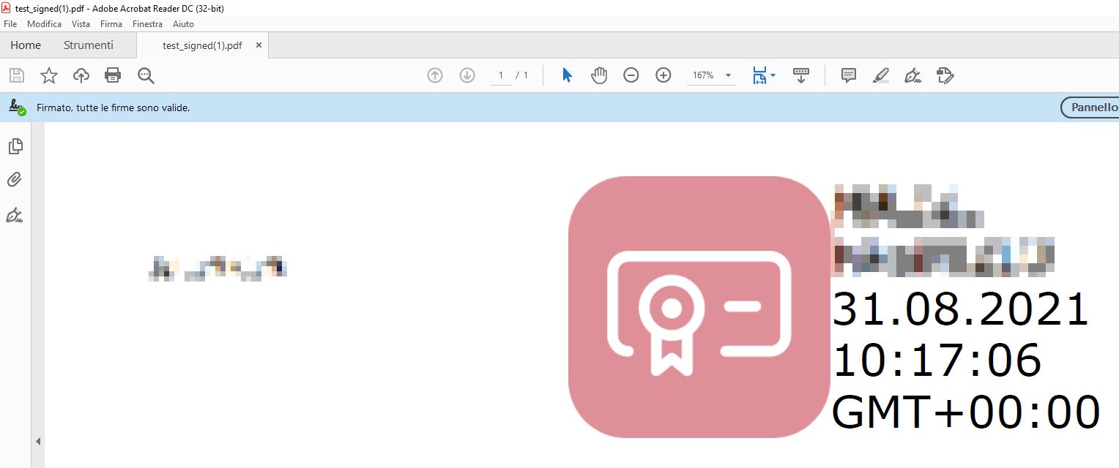This screenshot has width=1119, height=468.
Task: Click the signature time 10:17:06
Action: (937, 361)
